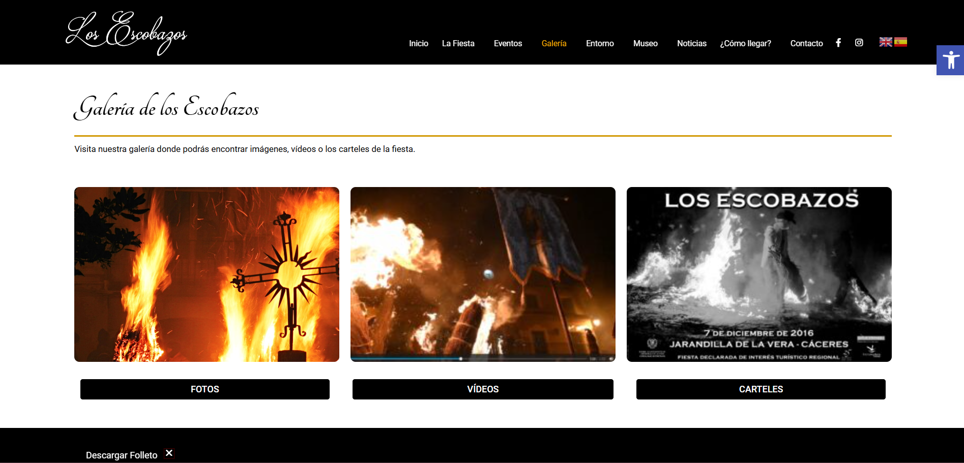Navigate to the Entorno section

600,44
